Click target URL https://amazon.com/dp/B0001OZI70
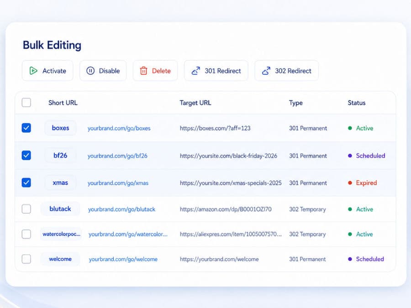 (226, 209)
